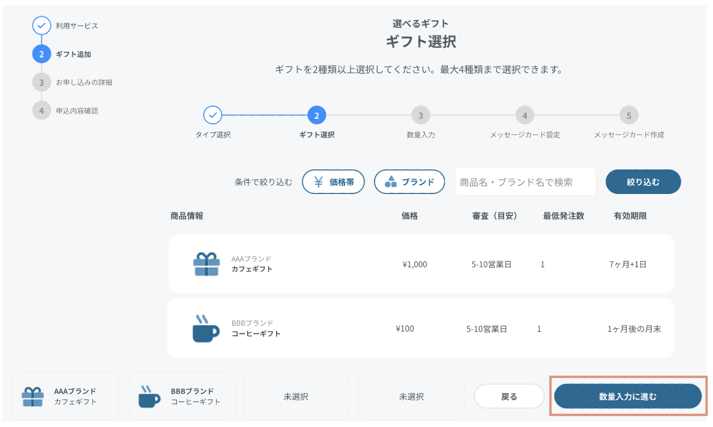This screenshot has width=713, height=427.
Task: Switch to the メッセージカード設定 step label
Action: click(x=525, y=135)
